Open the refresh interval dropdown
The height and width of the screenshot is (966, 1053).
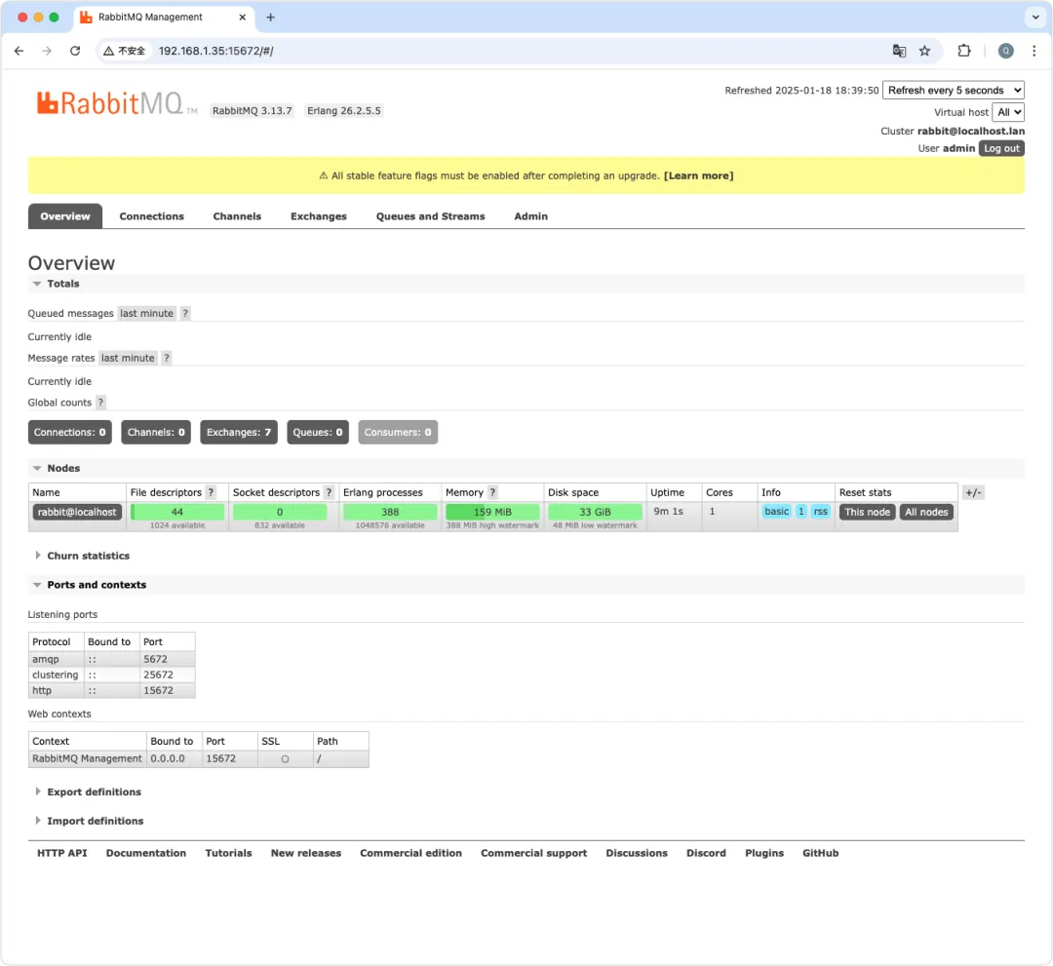pyautogui.click(x=953, y=90)
